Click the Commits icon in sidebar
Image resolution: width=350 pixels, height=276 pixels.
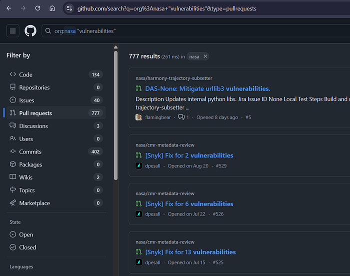point(12,151)
